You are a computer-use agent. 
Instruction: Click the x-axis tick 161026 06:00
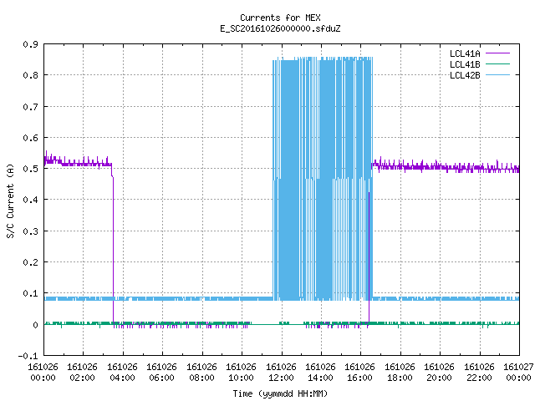[x=161, y=373]
